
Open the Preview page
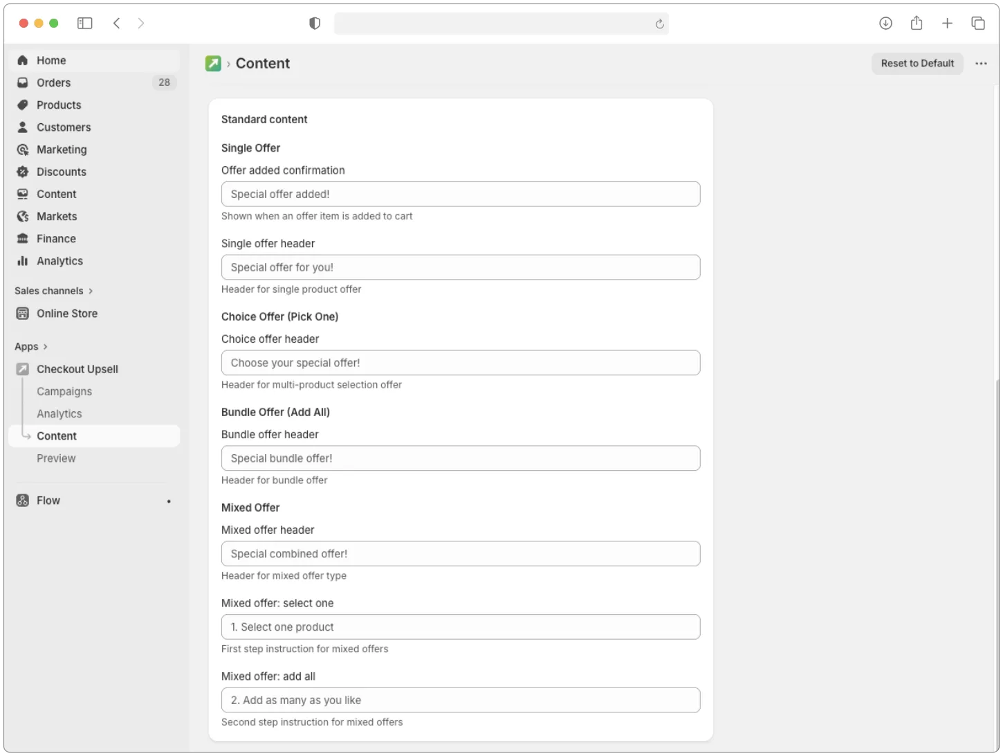(x=56, y=458)
